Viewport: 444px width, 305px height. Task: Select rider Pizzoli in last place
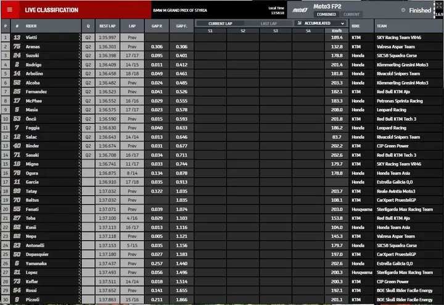(x=33, y=299)
